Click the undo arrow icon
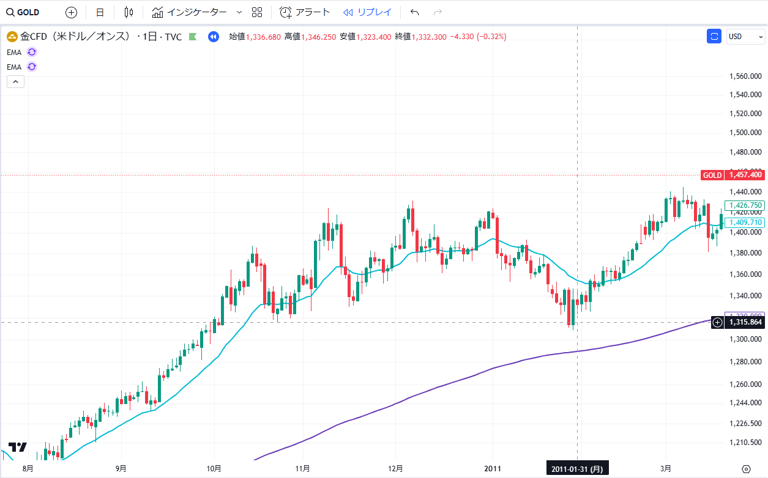 pos(414,12)
